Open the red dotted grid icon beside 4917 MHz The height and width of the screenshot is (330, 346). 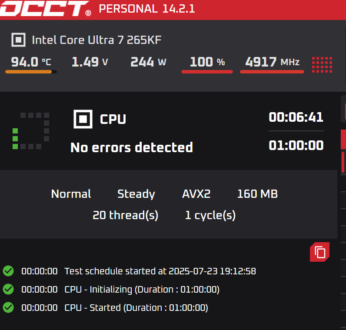(322, 65)
